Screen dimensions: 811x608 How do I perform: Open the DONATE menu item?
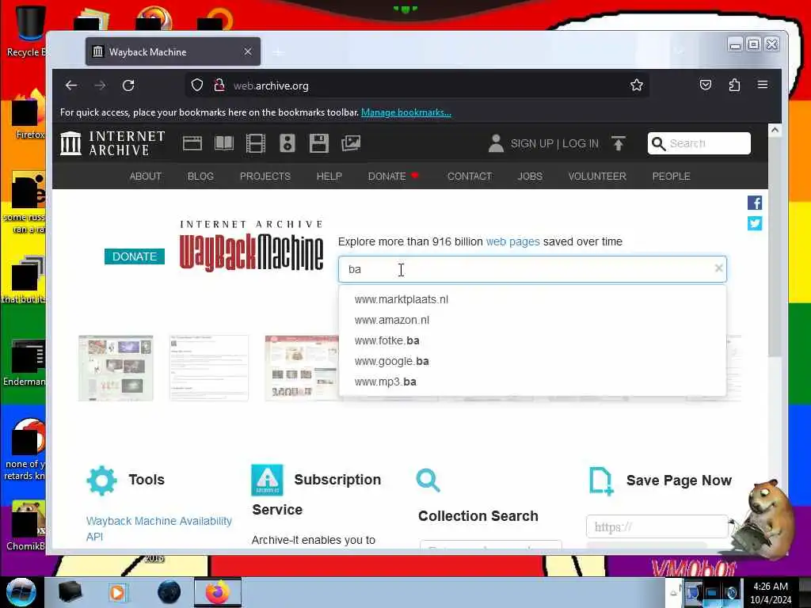pyautogui.click(x=393, y=177)
